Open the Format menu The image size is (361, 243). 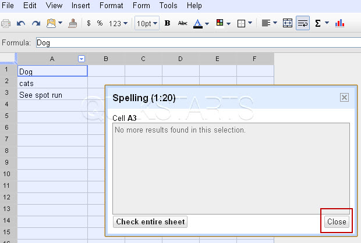coord(111,5)
